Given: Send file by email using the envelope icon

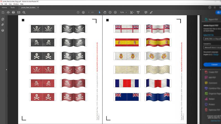Looking at the screenshot, I should click(19, 12).
